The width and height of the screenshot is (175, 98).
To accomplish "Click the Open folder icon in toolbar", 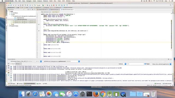I will pyautogui.click(x=7, y=5).
